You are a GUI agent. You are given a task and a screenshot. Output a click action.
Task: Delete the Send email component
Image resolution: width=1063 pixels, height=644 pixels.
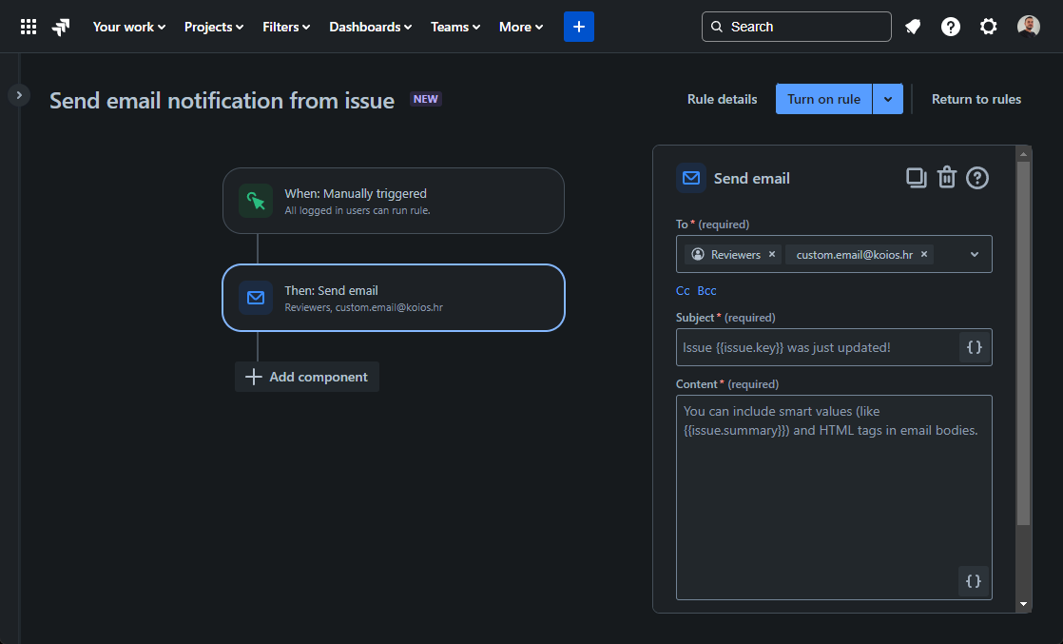tap(946, 177)
